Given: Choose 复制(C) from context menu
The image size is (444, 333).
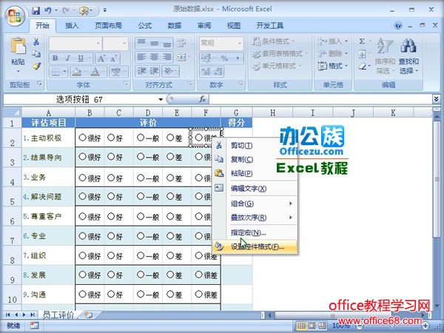Looking at the screenshot, I should [255, 159].
